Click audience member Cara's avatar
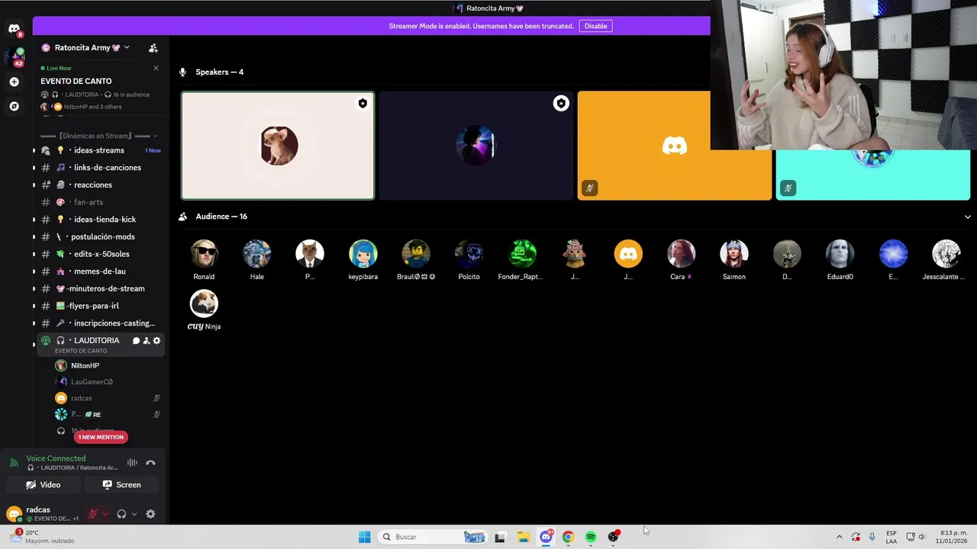977x549 pixels. [x=681, y=254]
